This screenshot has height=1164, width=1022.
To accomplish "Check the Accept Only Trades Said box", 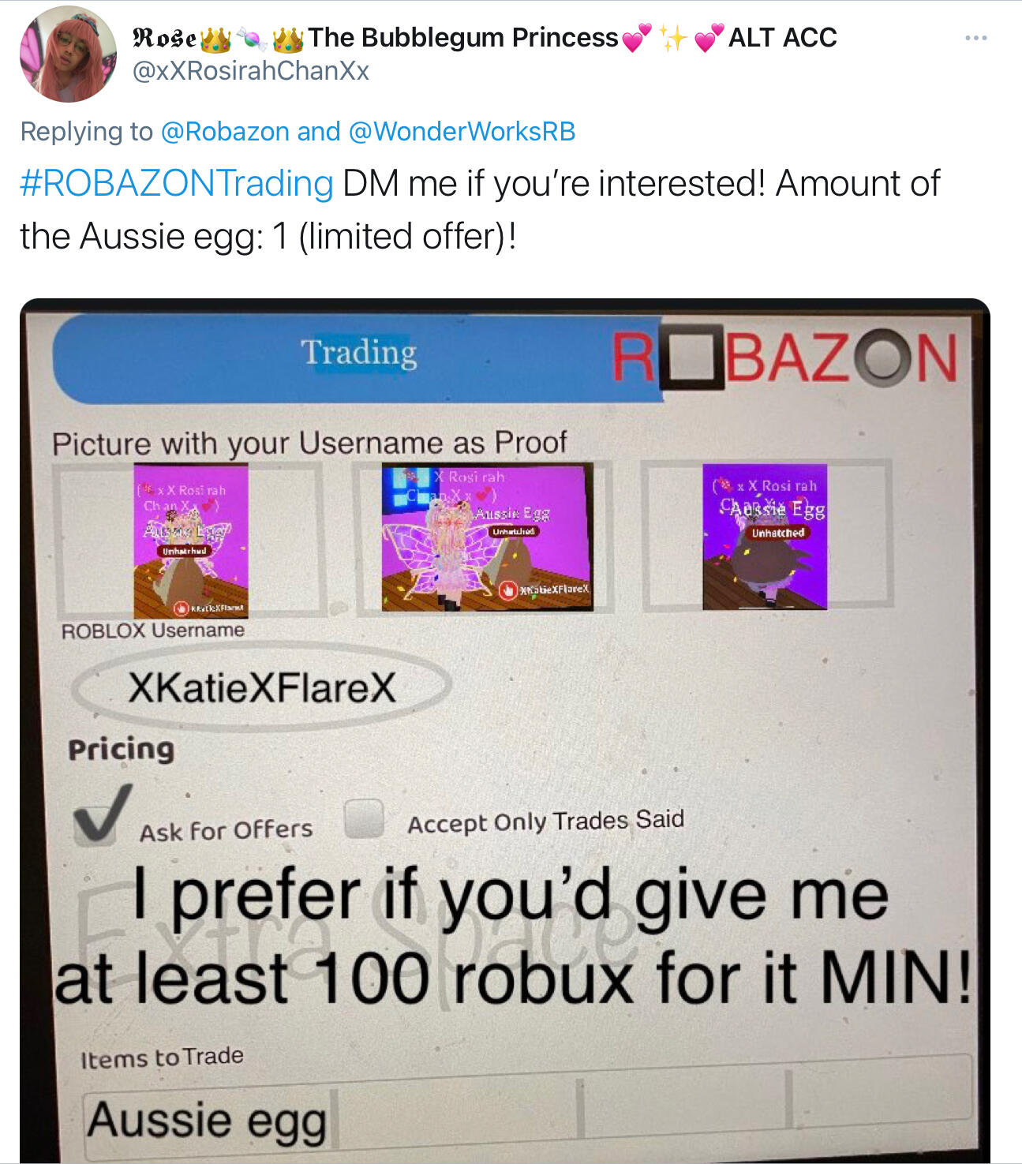I will point(365,818).
